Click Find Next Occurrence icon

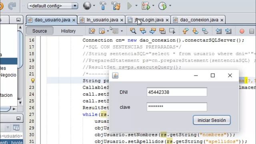point(153,31)
